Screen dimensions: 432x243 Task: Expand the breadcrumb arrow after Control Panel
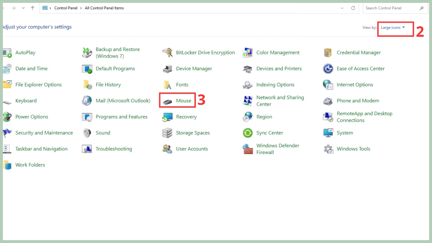click(x=81, y=8)
